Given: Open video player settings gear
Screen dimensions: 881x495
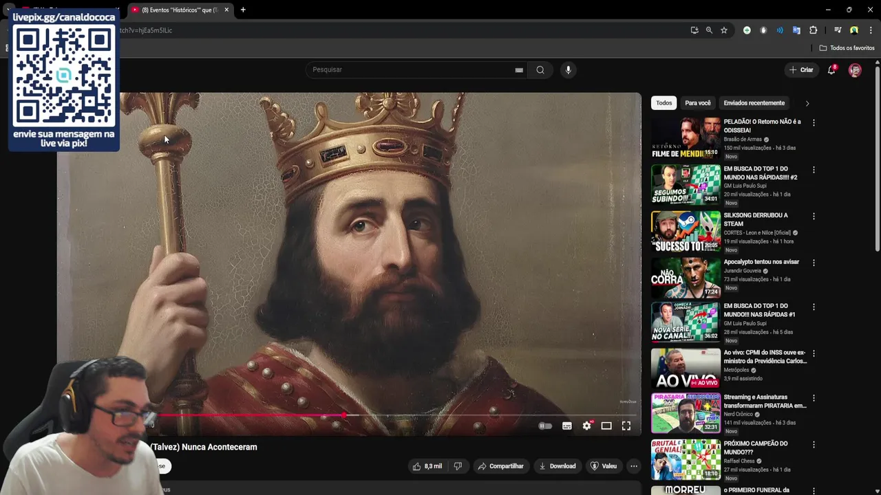Looking at the screenshot, I should [586, 426].
